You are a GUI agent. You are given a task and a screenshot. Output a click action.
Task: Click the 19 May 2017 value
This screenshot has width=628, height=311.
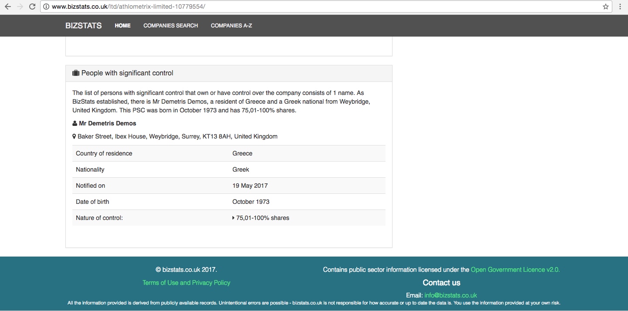pos(250,186)
